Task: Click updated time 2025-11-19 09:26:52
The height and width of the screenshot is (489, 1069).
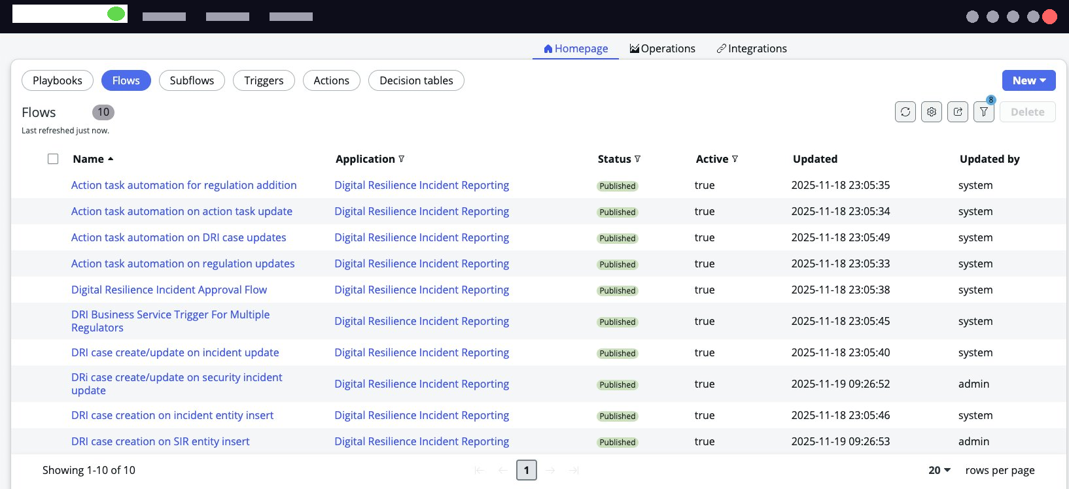Action: click(x=841, y=384)
